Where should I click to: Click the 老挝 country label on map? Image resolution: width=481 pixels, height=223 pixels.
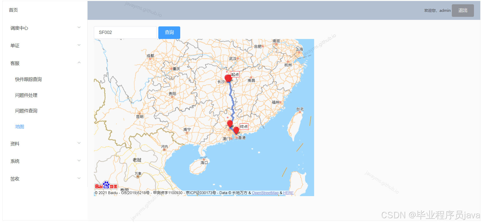pyautogui.click(x=137, y=160)
